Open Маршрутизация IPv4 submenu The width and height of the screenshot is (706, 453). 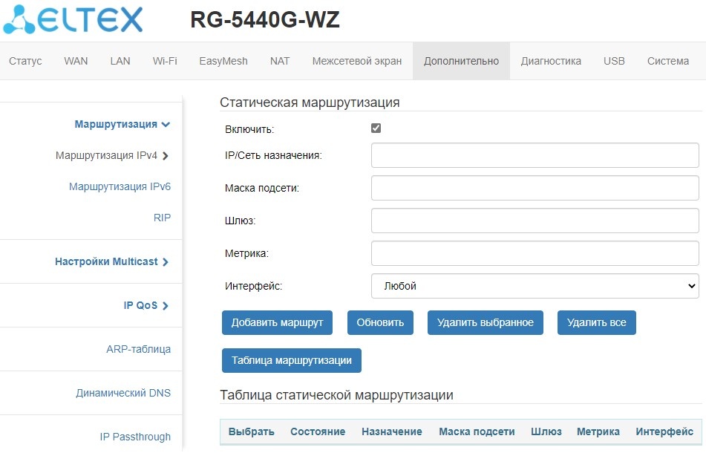112,156
